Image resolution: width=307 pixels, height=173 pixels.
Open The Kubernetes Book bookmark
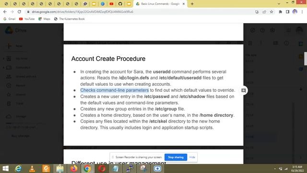point(69,19)
